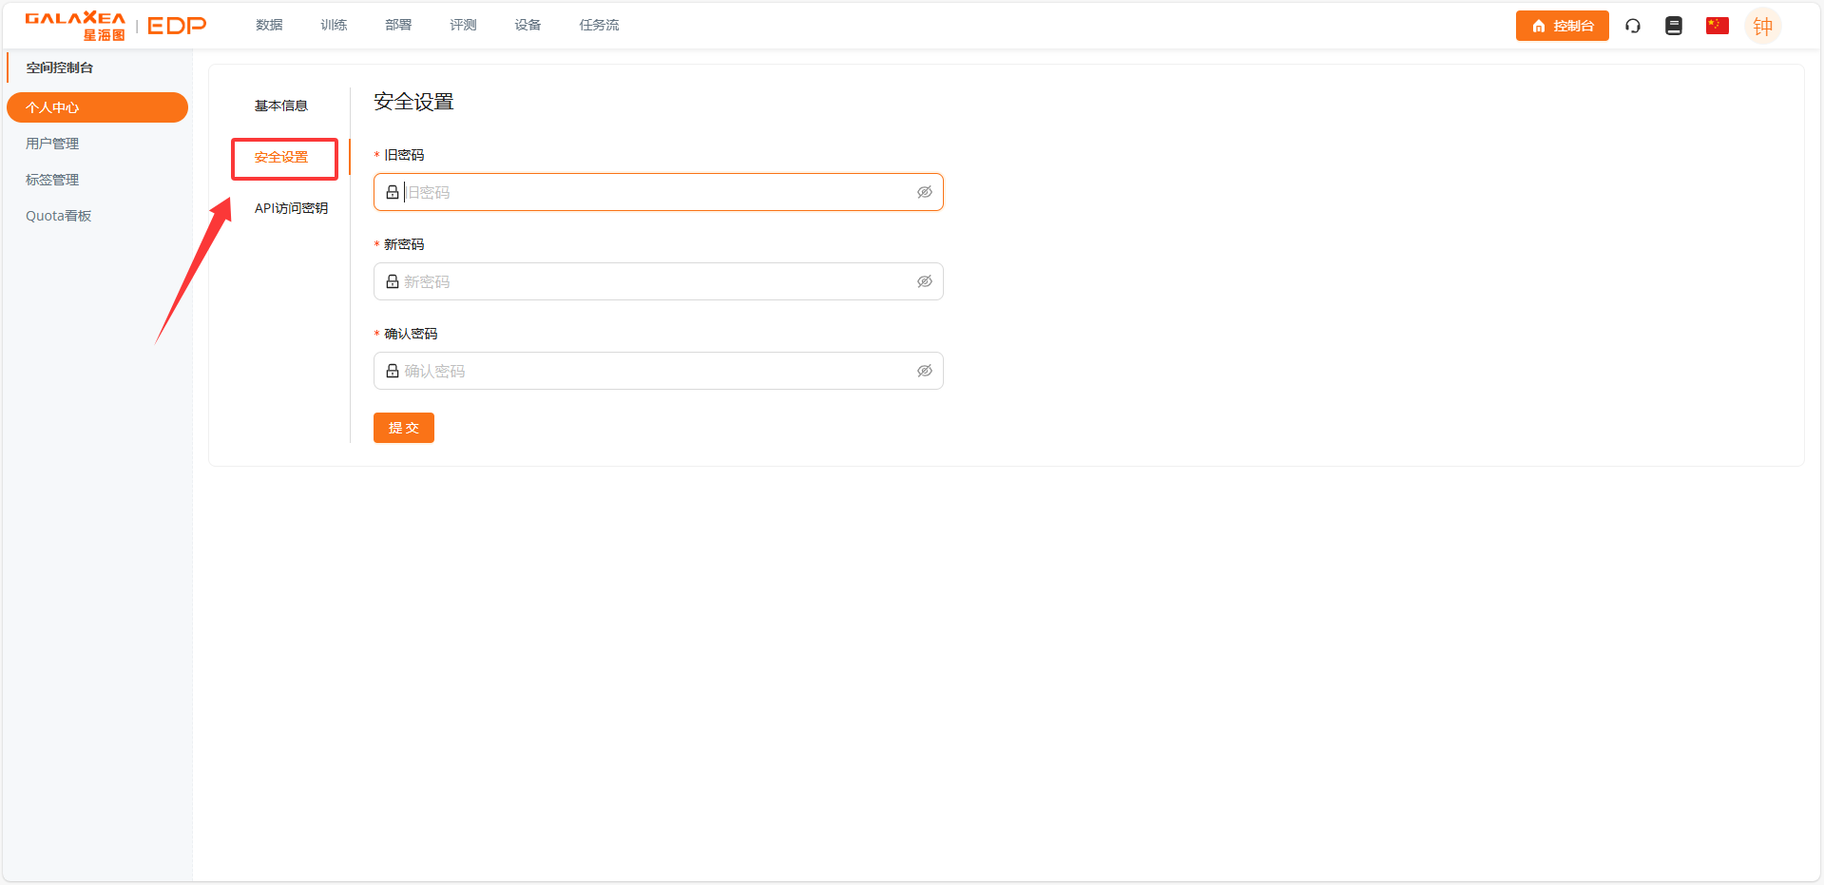Click the Galaxea EDP logo
This screenshot has height=885, width=1824.
coord(115,26)
